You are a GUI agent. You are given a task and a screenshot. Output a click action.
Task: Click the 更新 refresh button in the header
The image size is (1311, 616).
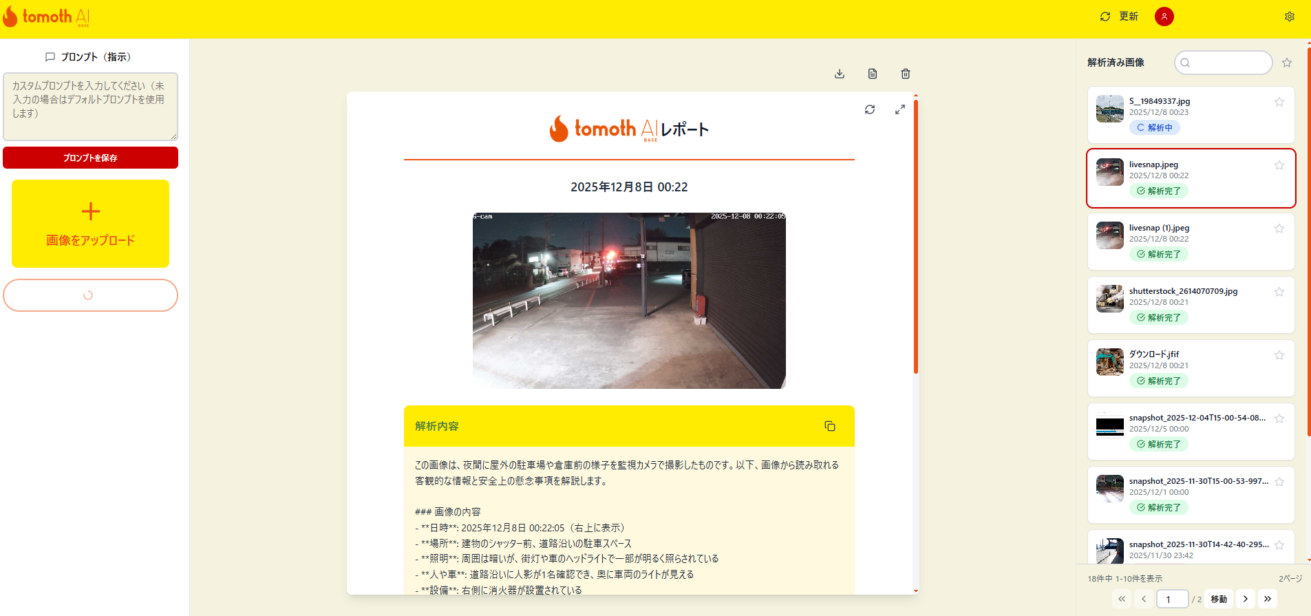pos(1120,17)
